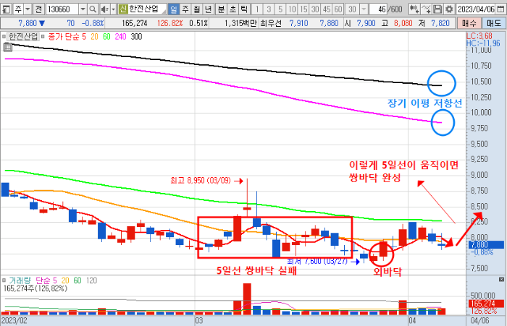Select 일 daily period toggle
The image size is (507, 326).
174,9
